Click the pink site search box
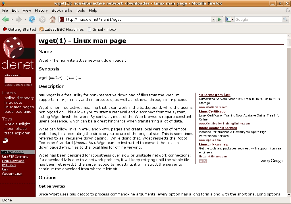 click(18, 80)
